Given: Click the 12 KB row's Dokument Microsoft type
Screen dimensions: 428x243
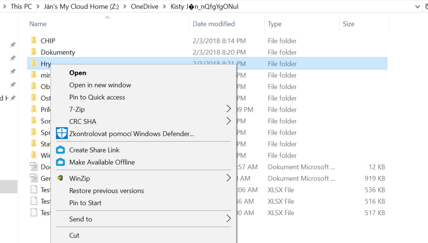Looking at the screenshot, I should point(301,167).
